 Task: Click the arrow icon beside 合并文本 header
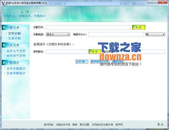[4, 45]
